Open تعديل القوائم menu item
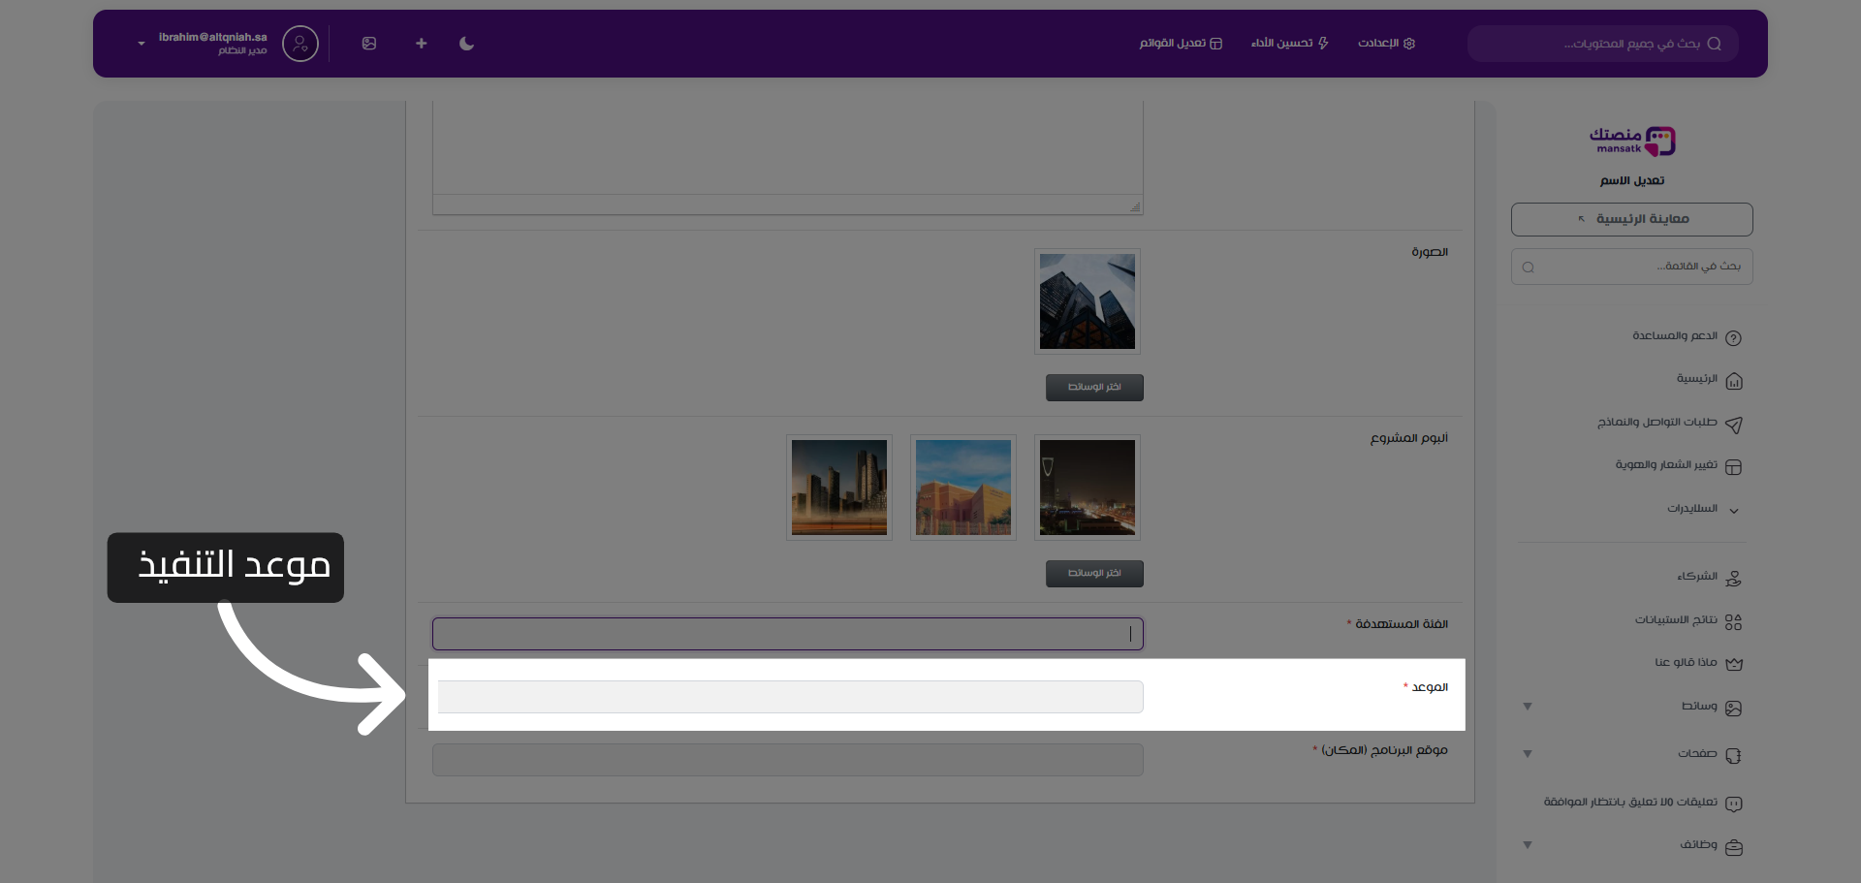This screenshot has height=883, width=1861. [x=1181, y=44]
